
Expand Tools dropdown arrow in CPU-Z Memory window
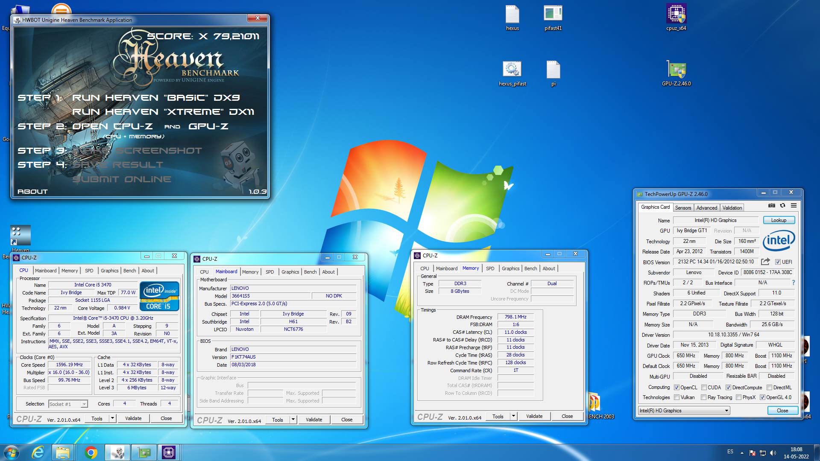pos(513,416)
